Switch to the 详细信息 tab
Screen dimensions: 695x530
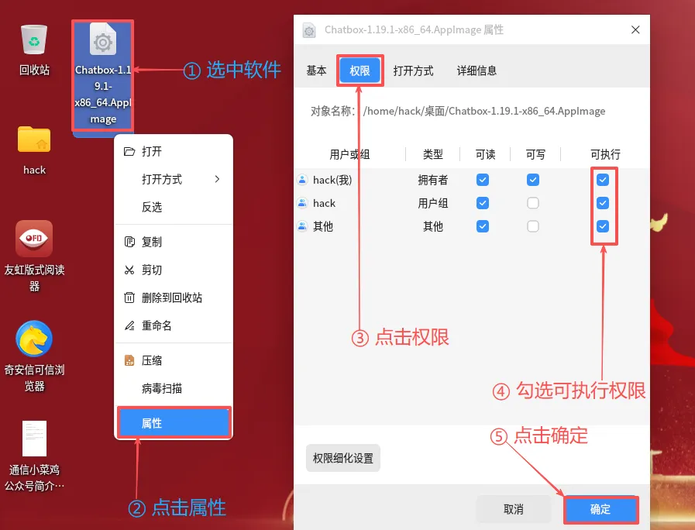tap(477, 71)
